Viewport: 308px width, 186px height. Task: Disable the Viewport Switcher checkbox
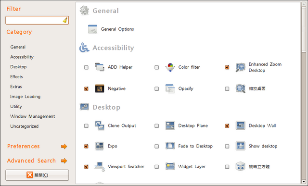click(86, 167)
